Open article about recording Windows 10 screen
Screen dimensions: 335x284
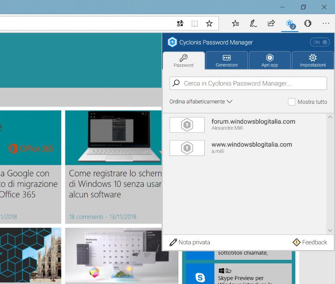[x=115, y=184]
